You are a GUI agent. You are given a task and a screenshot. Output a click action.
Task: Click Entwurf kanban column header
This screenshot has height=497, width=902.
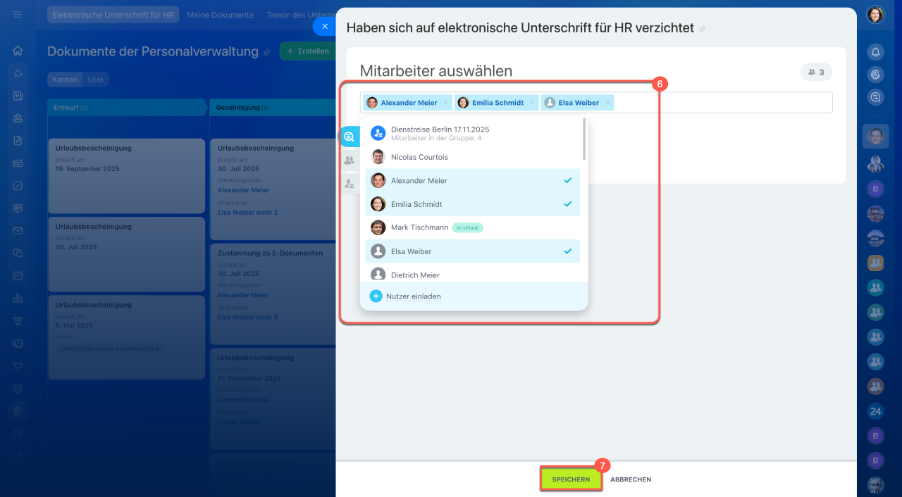point(127,108)
